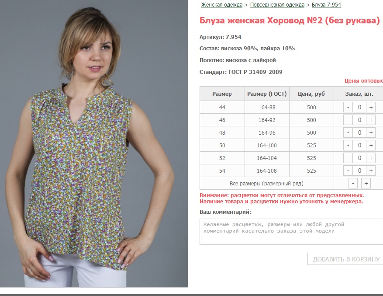This screenshot has width=383, height=296.
Task: Increase quantity for size 46
Action: tap(371, 120)
